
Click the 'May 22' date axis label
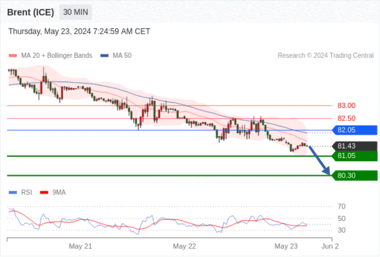[x=184, y=247]
